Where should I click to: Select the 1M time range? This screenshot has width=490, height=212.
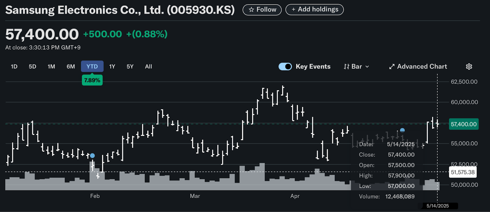coord(51,67)
